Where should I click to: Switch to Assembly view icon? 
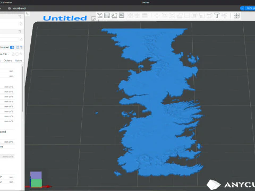[236, 15]
